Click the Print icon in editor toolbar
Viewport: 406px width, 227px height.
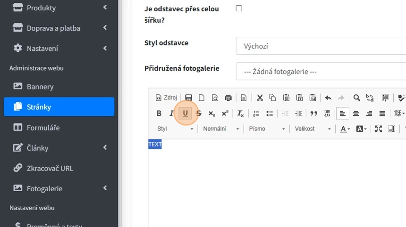(228, 98)
